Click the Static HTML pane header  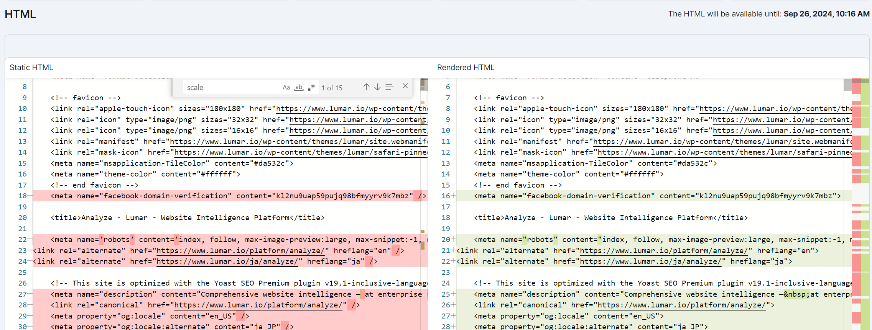(31, 67)
